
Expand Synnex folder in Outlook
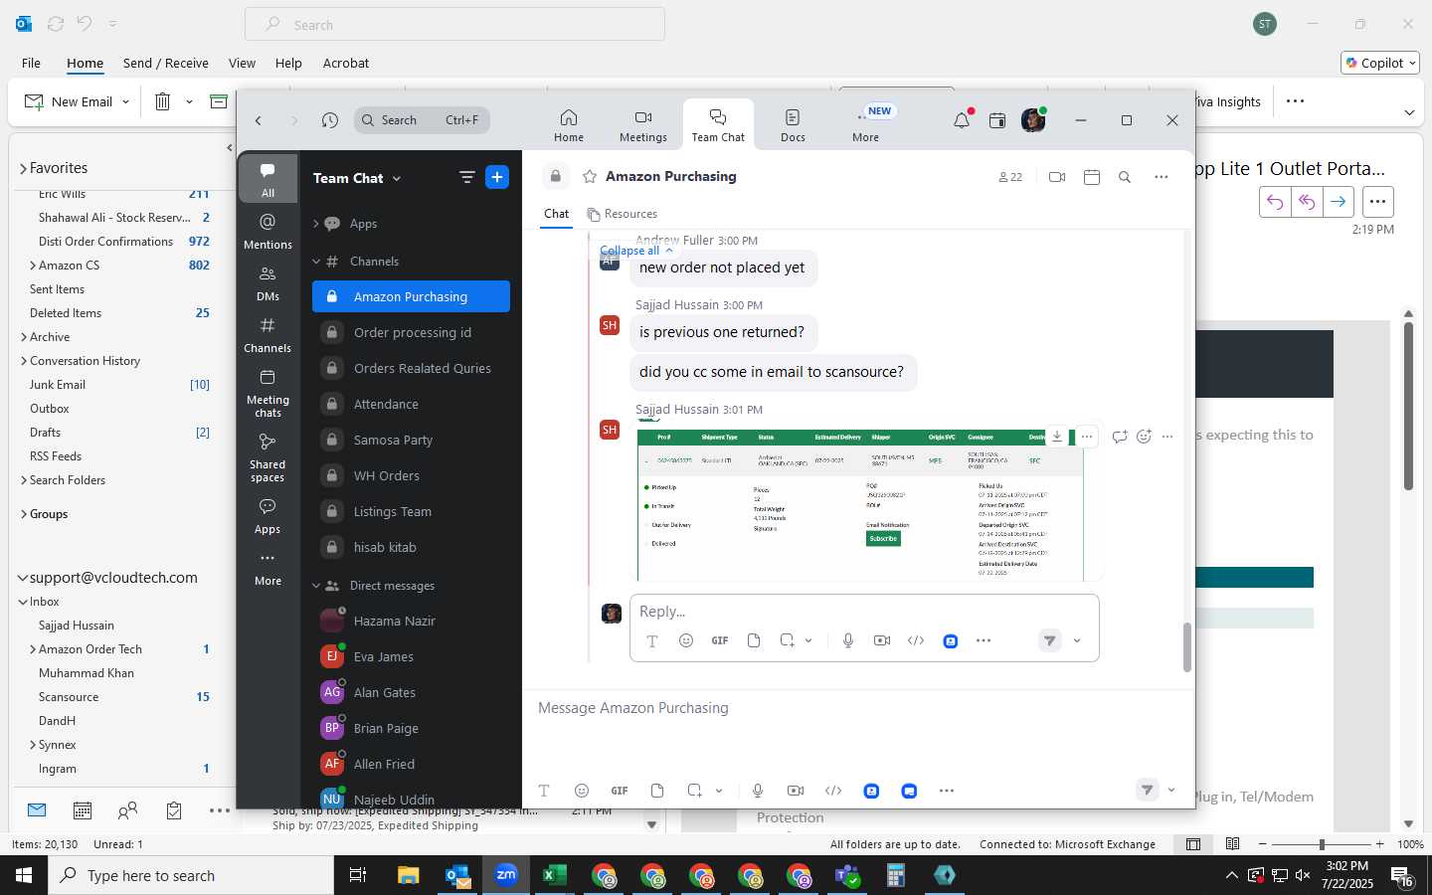(33, 745)
